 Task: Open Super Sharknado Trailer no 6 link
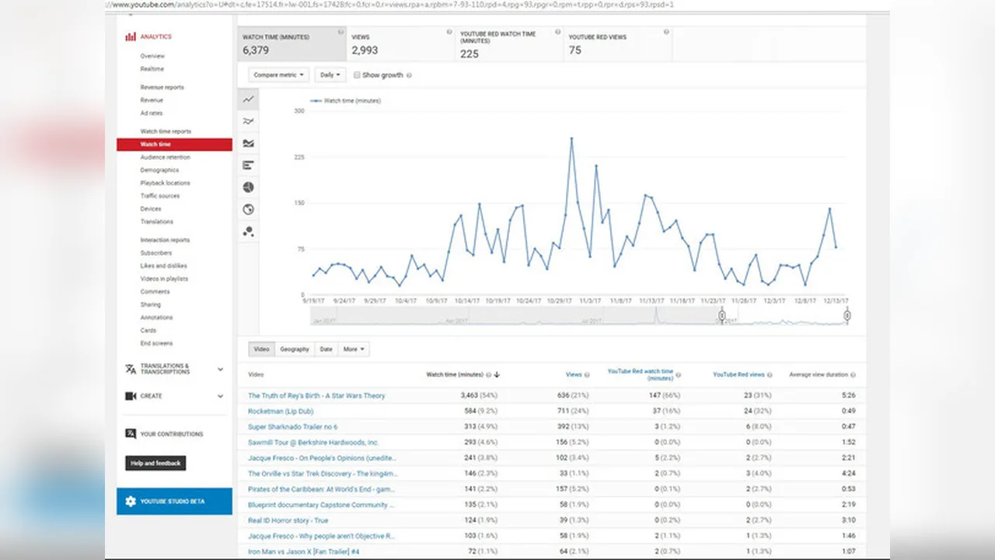[x=293, y=427]
